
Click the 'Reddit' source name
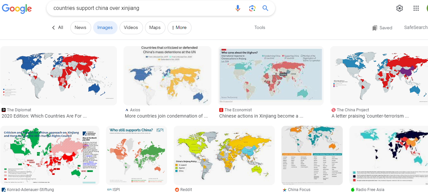tap(186, 190)
